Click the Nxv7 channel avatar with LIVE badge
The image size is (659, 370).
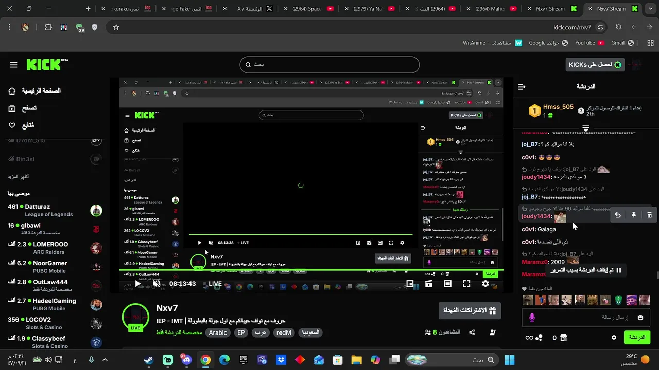coord(135,318)
